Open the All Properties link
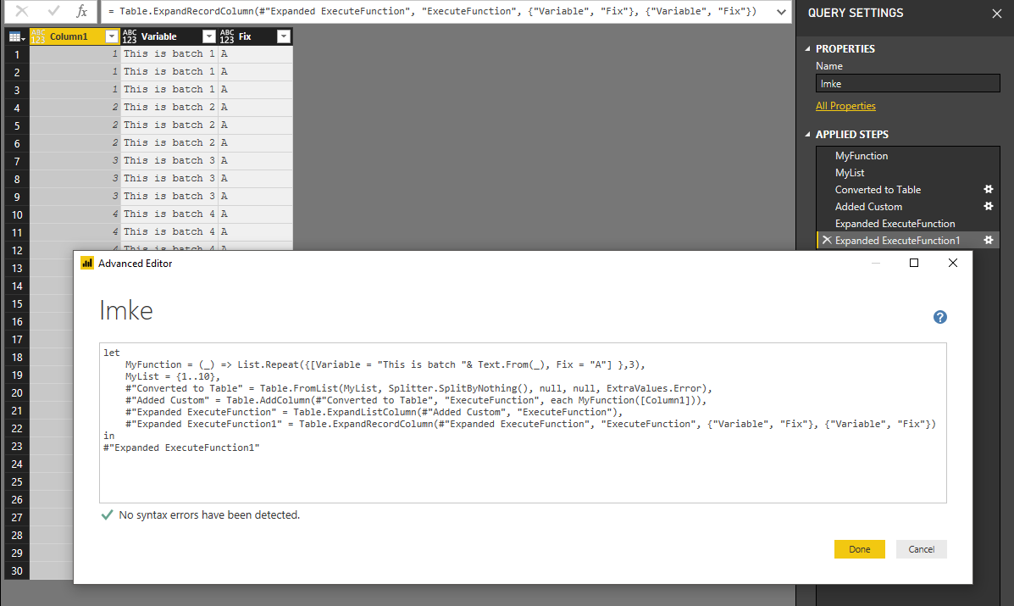Screen dimensions: 1014x606 point(845,106)
